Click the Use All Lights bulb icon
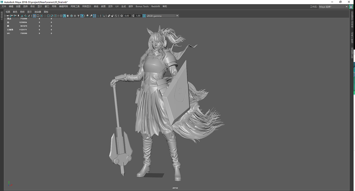This screenshot has height=191, width=355. (78, 16)
